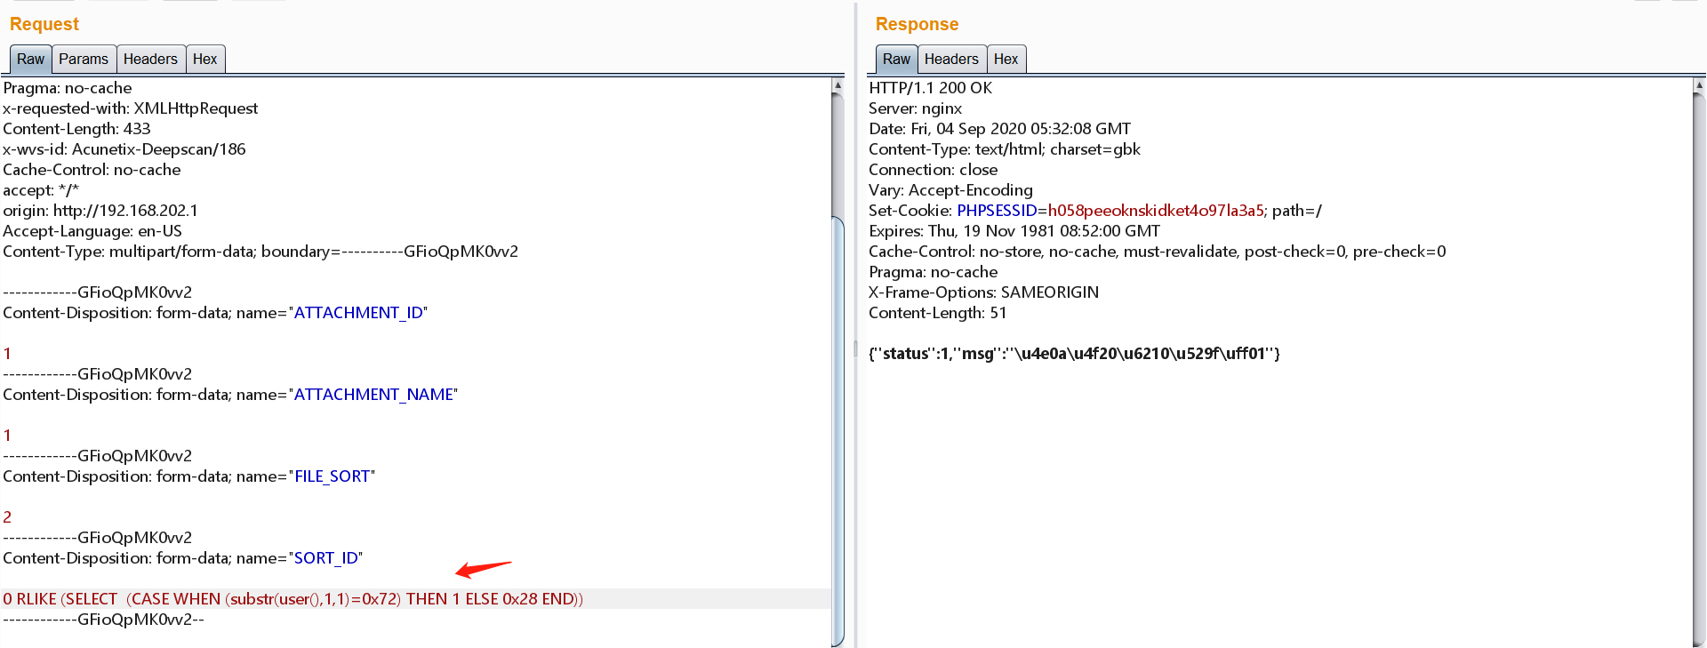Click the response Content-Length: 51 header
The image size is (1707, 648).
pyautogui.click(x=938, y=313)
